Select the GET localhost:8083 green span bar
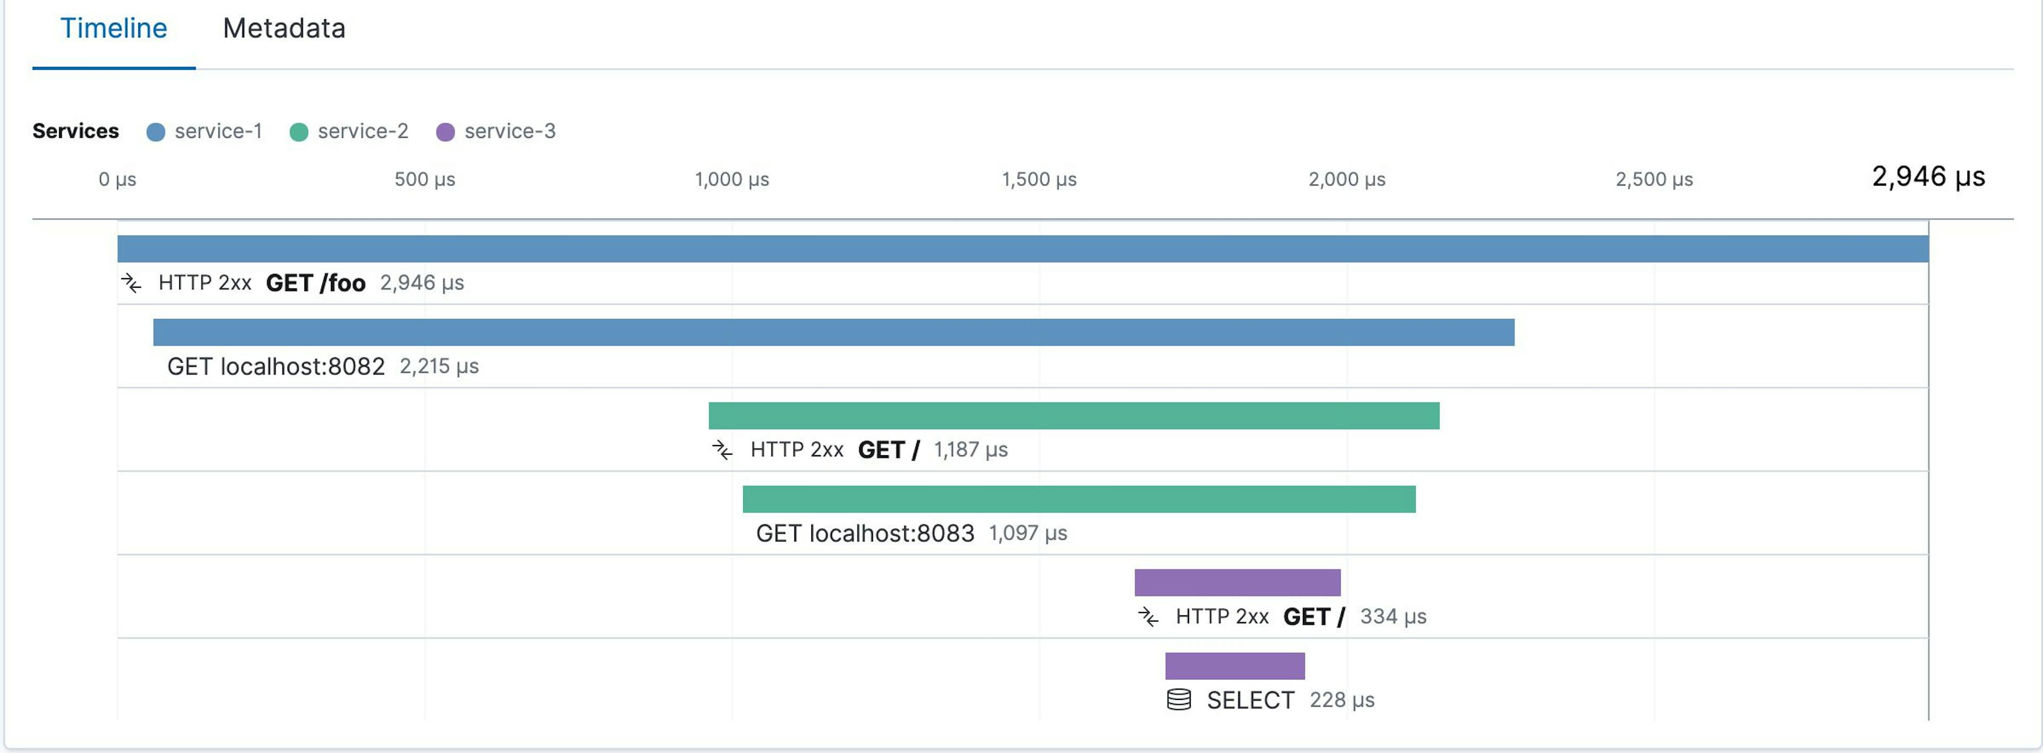The height and width of the screenshot is (753, 2043). (x=1078, y=499)
